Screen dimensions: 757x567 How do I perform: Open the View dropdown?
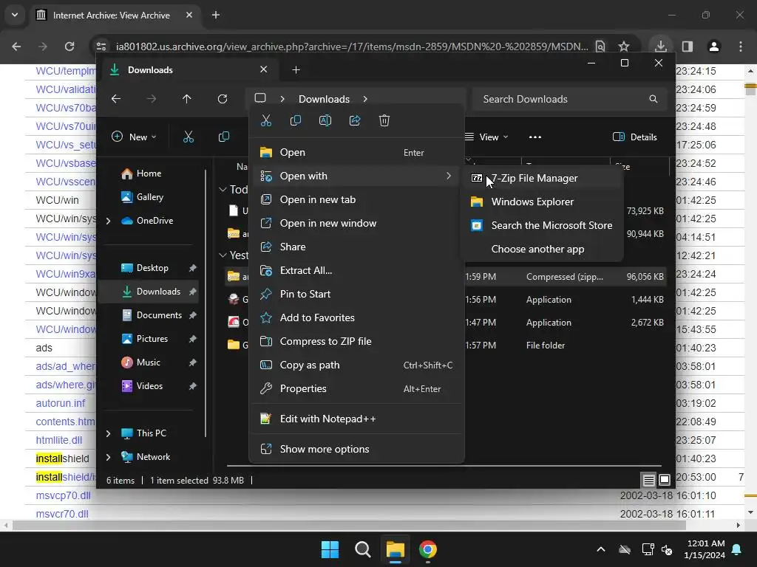486,137
